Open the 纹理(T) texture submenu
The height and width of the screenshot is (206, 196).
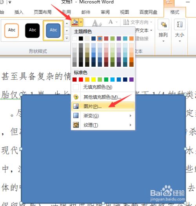pyautogui.click(x=103, y=125)
